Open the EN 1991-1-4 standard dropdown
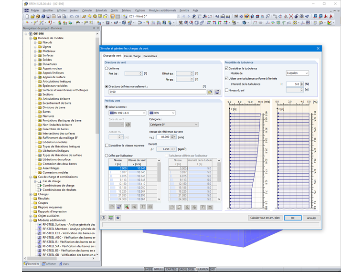The height and width of the screenshot is (272, 363). [x=128, y=113]
